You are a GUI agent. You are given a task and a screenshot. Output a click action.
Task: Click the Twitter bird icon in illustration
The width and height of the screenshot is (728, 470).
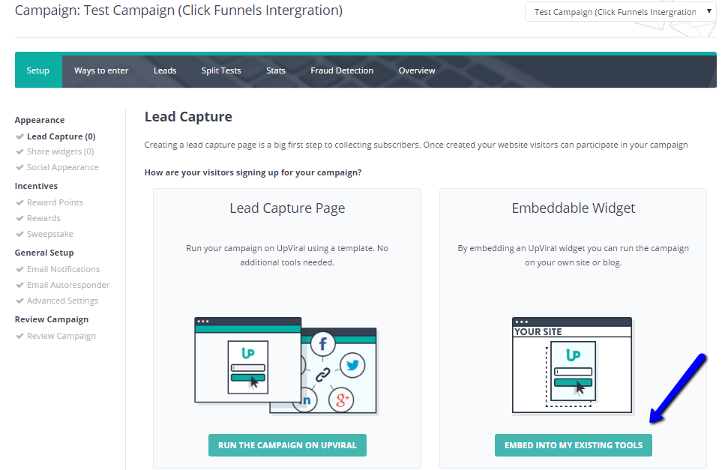(352, 365)
